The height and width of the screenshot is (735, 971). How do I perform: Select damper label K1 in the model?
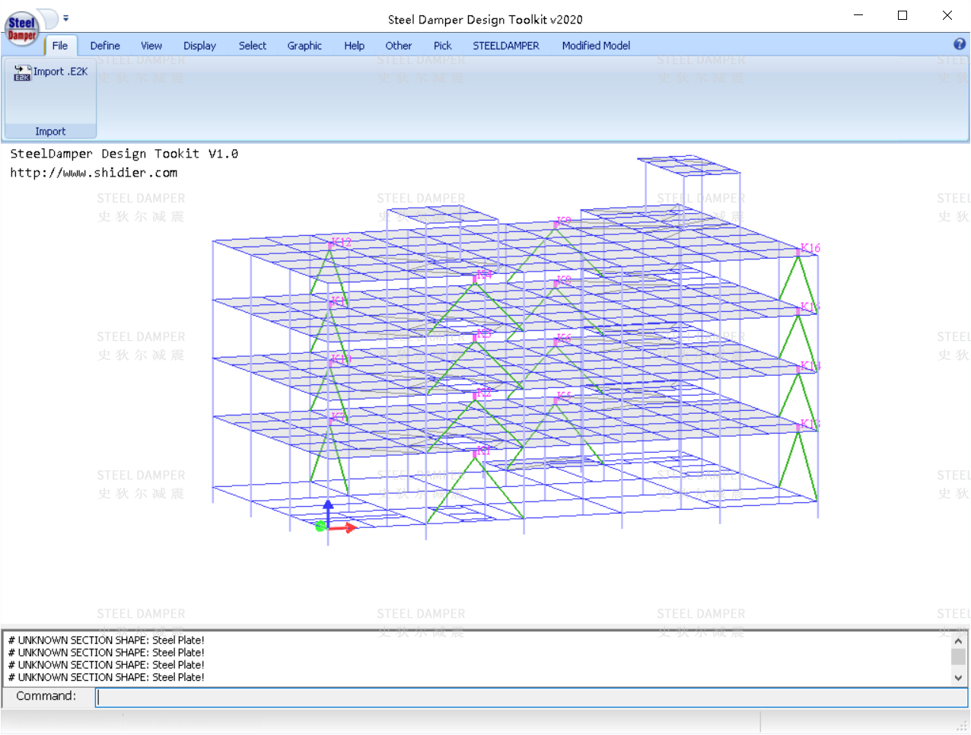click(483, 450)
